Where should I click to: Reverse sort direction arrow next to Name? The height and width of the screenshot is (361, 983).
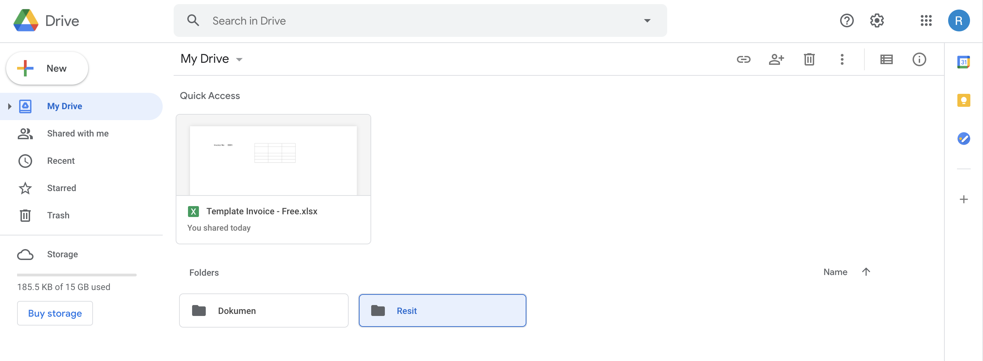coord(866,272)
